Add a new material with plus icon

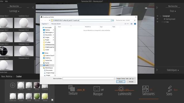coord(13,85)
